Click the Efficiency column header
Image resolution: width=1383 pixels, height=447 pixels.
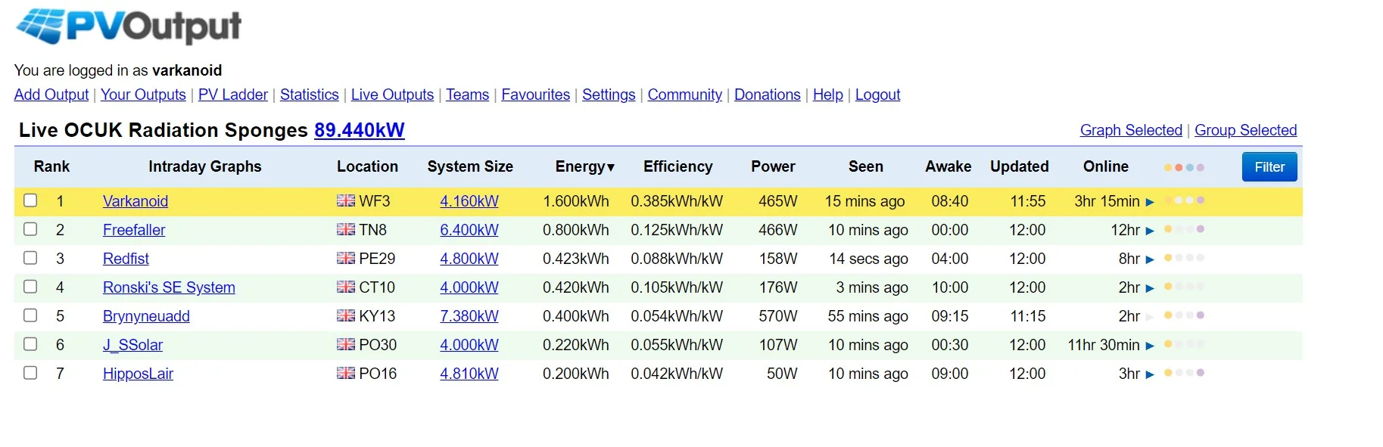(678, 166)
